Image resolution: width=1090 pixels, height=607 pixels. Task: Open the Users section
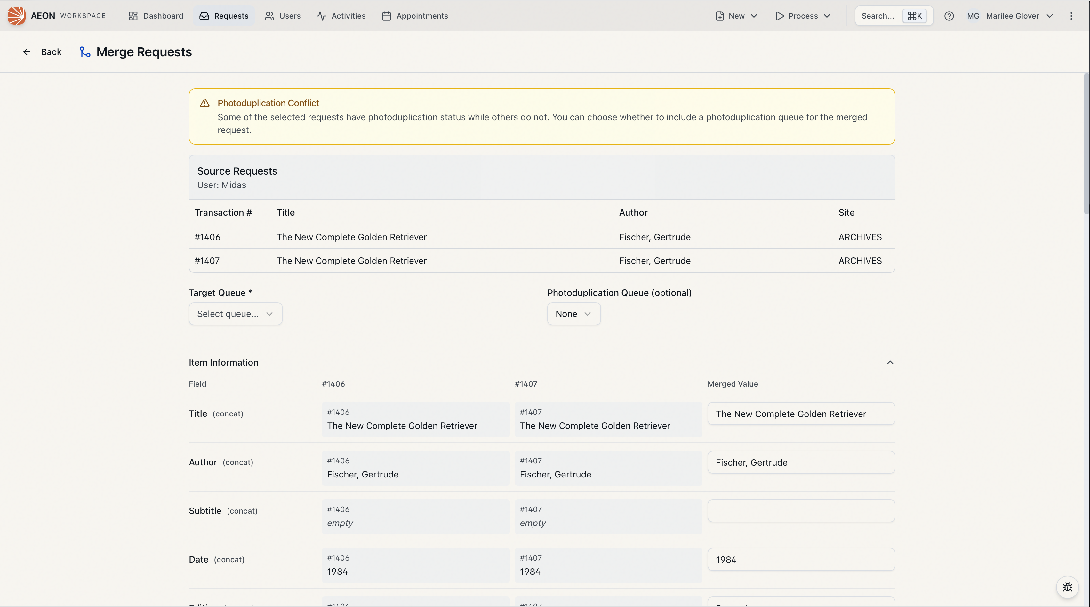click(282, 16)
